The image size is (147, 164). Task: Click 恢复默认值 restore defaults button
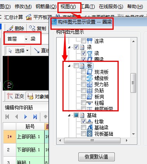97,157
